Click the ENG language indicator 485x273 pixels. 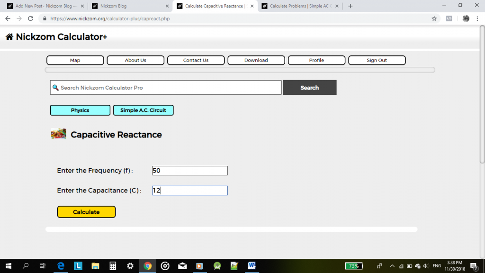point(437,266)
